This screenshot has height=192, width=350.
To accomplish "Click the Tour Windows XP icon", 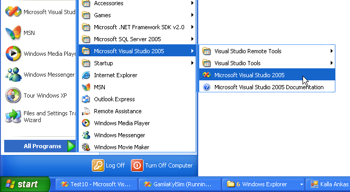I will coord(13,95).
